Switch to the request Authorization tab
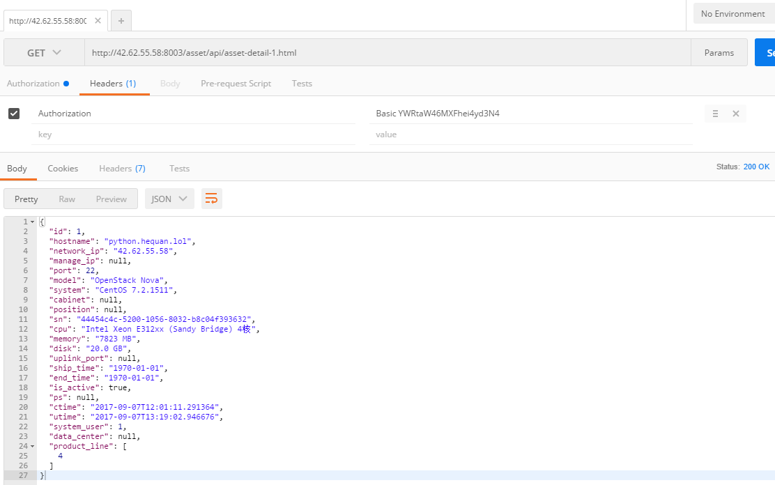 tap(38, 84)
